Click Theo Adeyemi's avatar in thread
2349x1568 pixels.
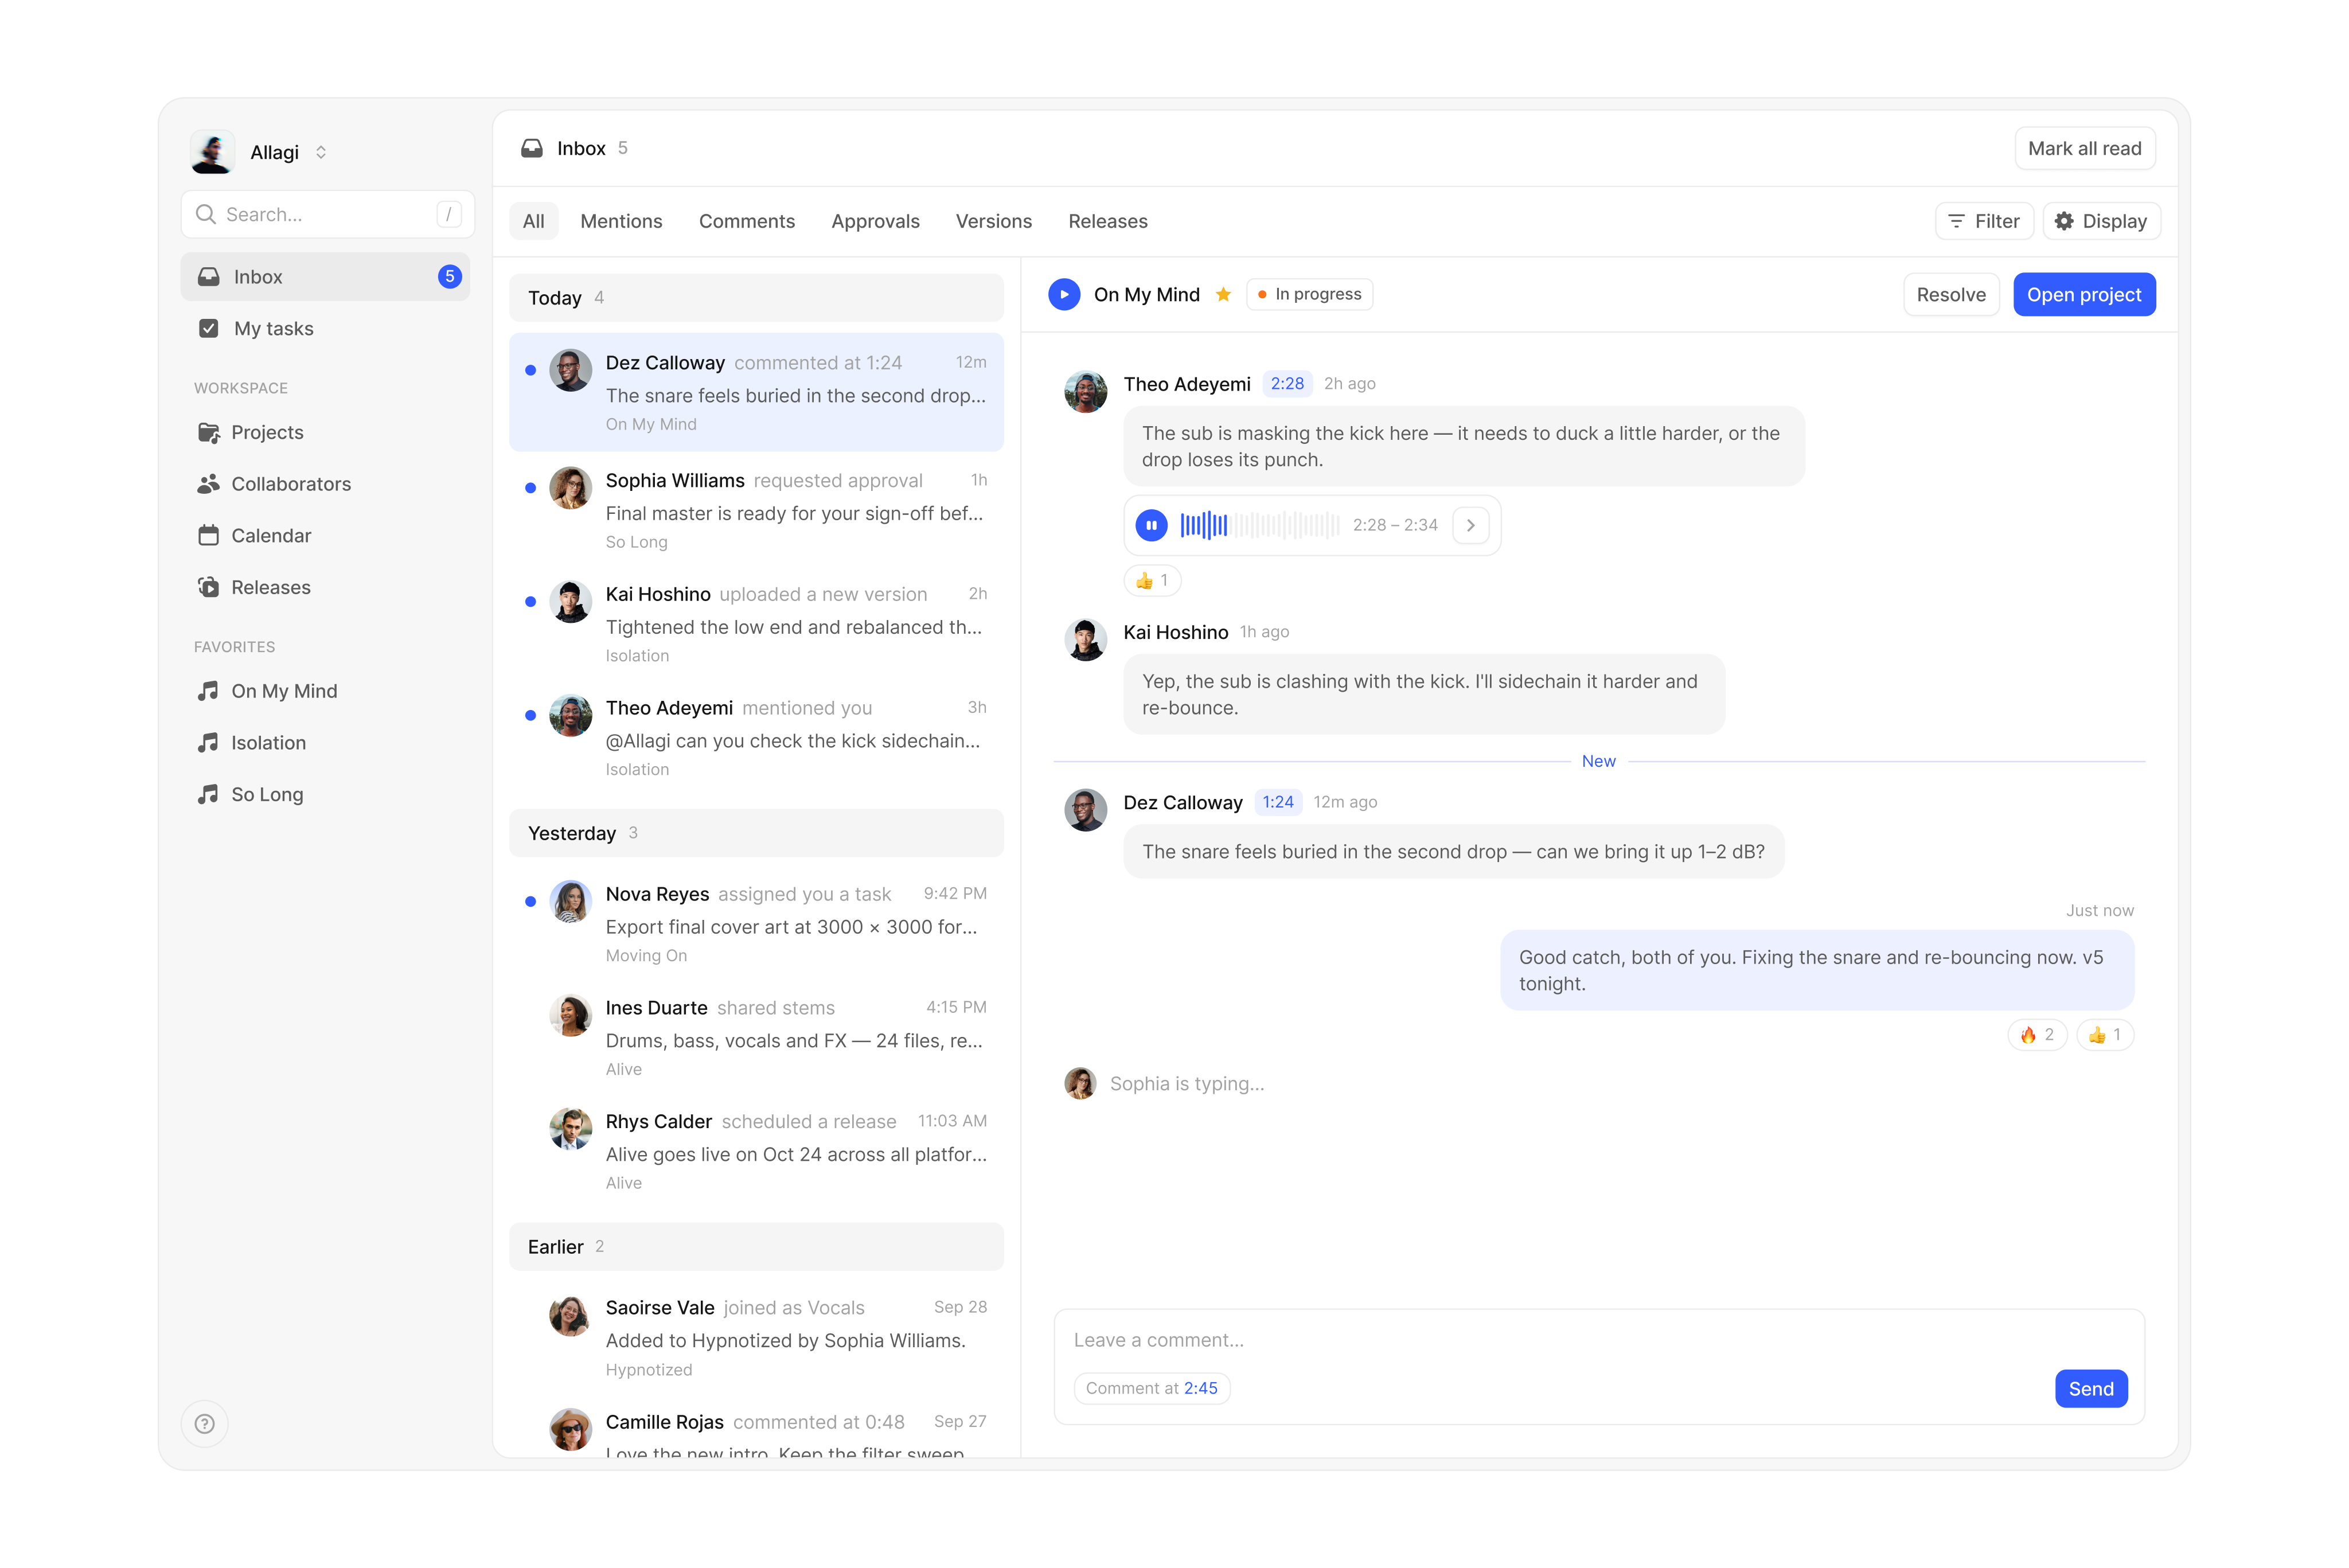[1085, 392]
